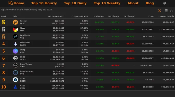The image size is (175, 97).
Task: Click the X (Twitter) share icon
Action: click(x=160, y=11)
